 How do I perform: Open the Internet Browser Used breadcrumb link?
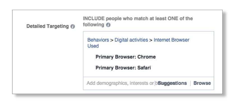click(x=138, y=43)
